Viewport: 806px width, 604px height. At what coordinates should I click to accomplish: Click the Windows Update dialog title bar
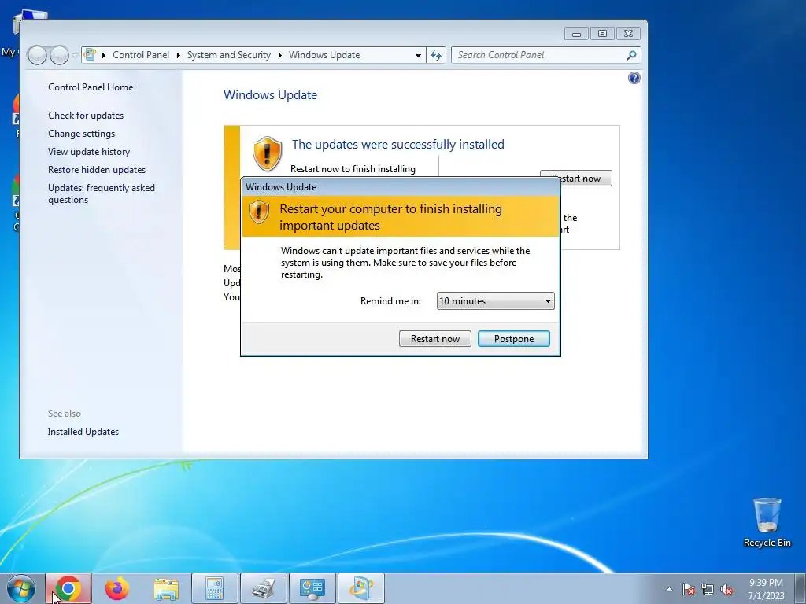coord(401,187)
